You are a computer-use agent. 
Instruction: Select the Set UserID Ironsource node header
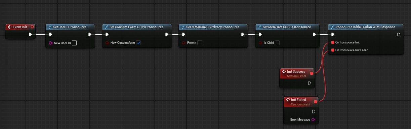coord(70,27)
